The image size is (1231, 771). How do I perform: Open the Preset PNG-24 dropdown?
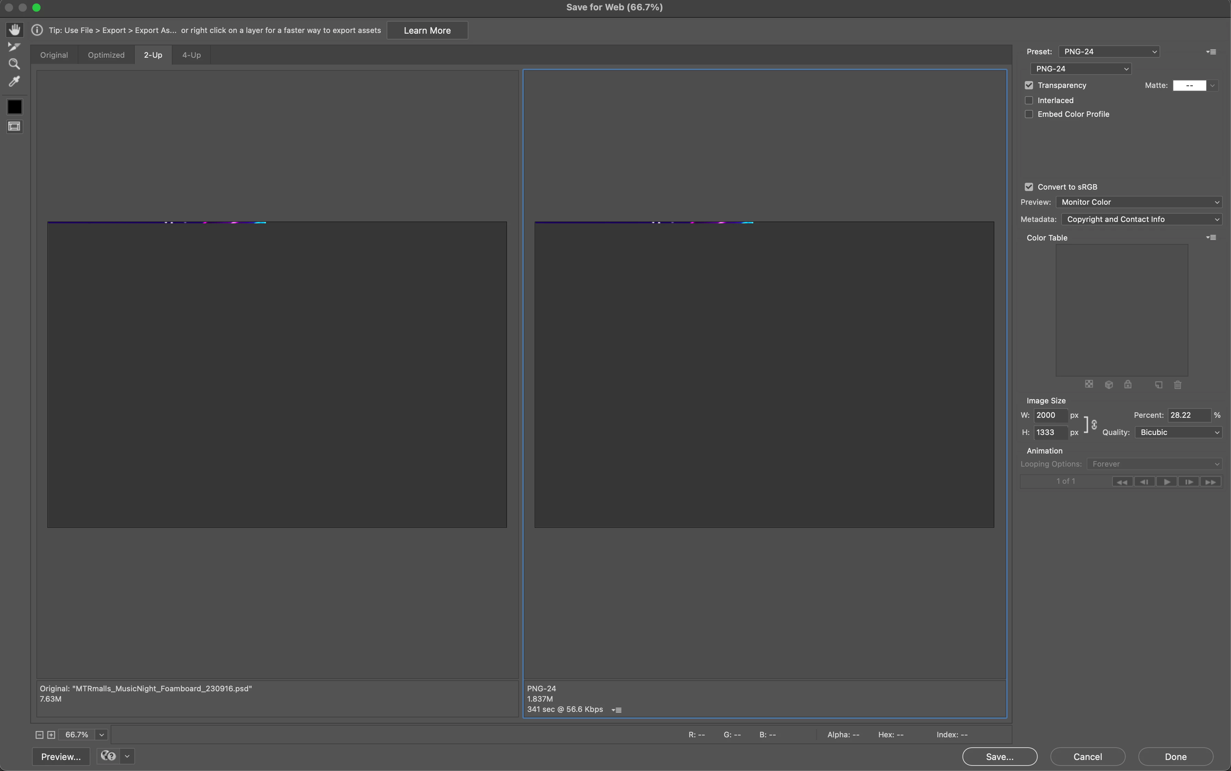tap(1109, 52)
